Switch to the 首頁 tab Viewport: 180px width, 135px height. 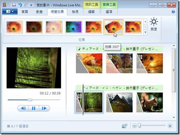click(25, 12)
